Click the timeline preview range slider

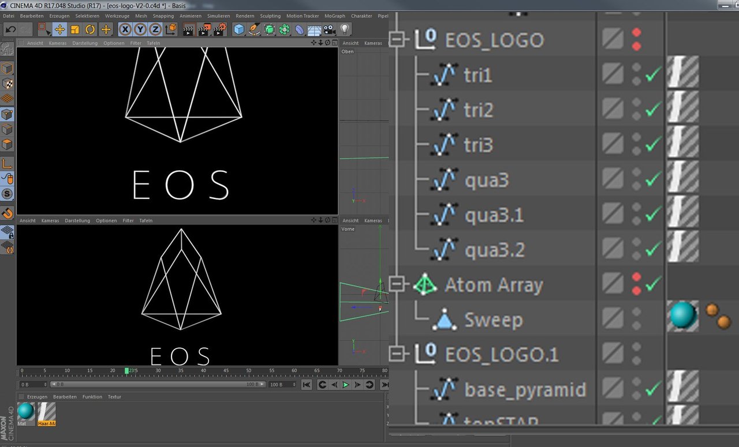click(158, 384)
